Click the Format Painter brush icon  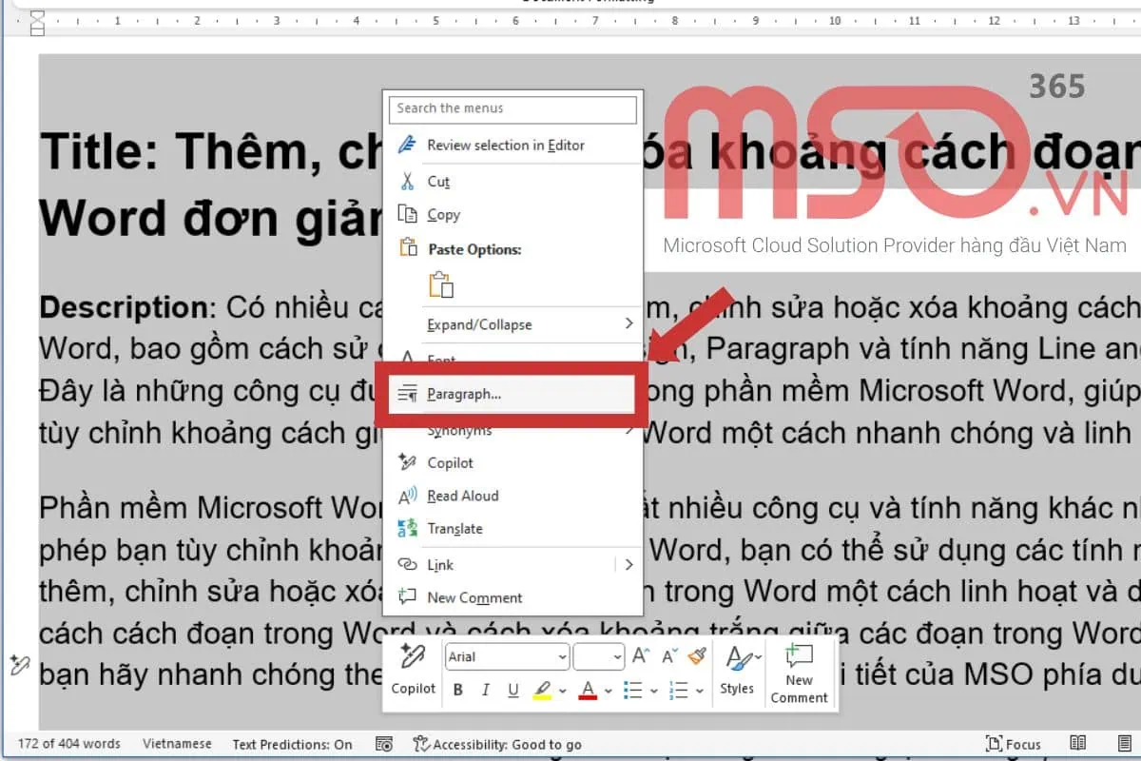(x=698, y=656)
